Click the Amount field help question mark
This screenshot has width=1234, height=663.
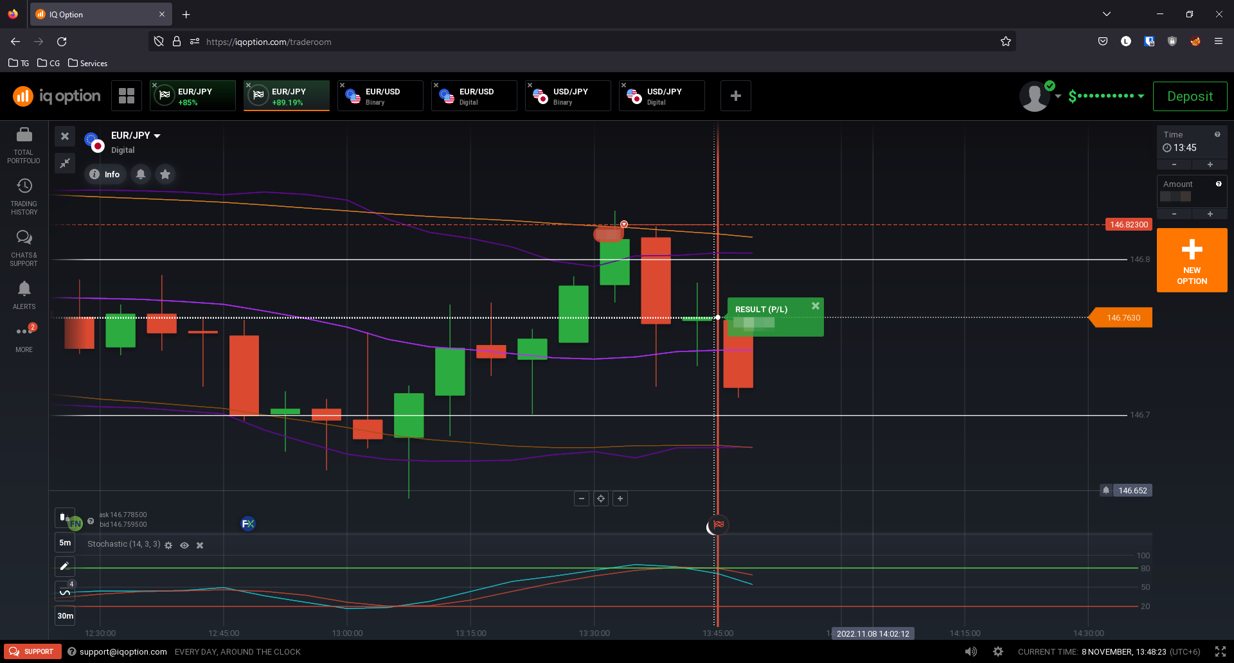coord(1219,184)
